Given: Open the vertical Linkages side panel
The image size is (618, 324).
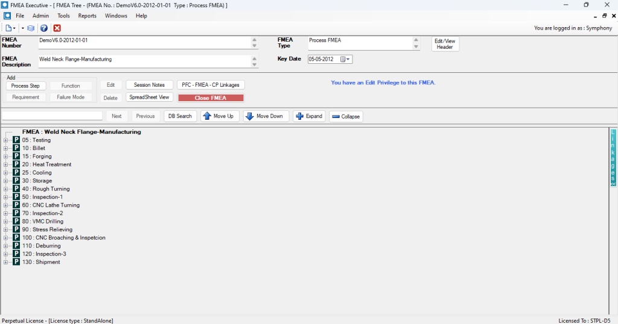Looking at the screenshot, I should tap(613, 158).
